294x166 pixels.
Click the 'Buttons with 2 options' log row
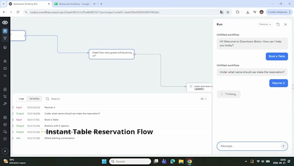pyautogui.click(x=112, y=126)
